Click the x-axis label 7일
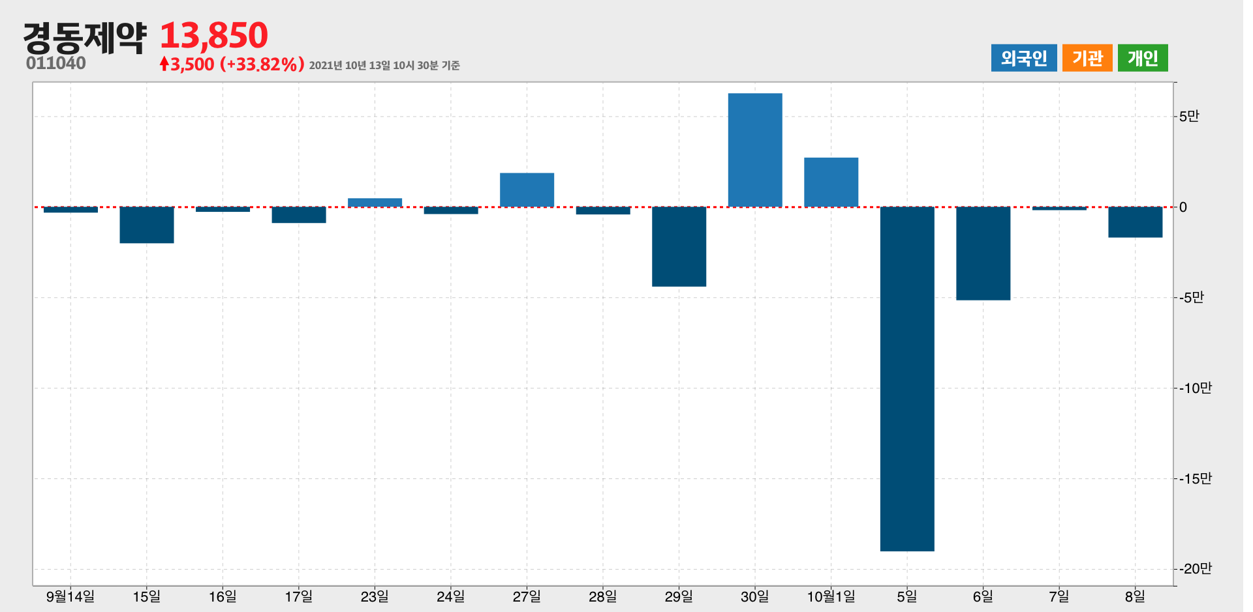The height and width of the screenshot is (612, 1253). point(1059,596)
